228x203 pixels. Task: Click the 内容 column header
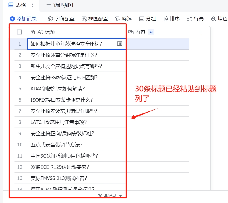coord(157,32)
